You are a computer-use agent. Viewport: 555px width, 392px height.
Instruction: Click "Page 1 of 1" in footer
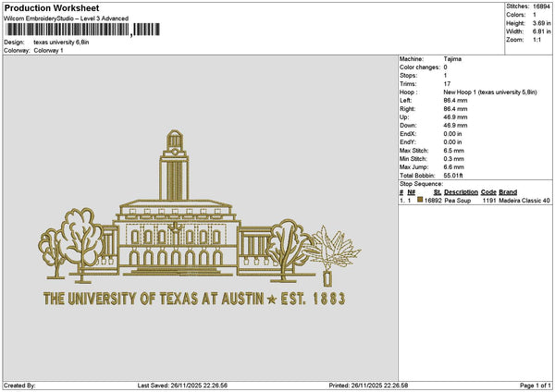pyautogui.click(x=536, y=386)
